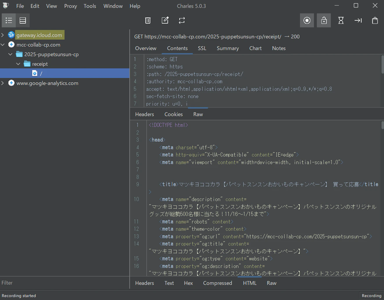Image resolution: width=384 pixels, height=300 pixels.
Task: Click the Repeat request icon
Action: (182, 20)
